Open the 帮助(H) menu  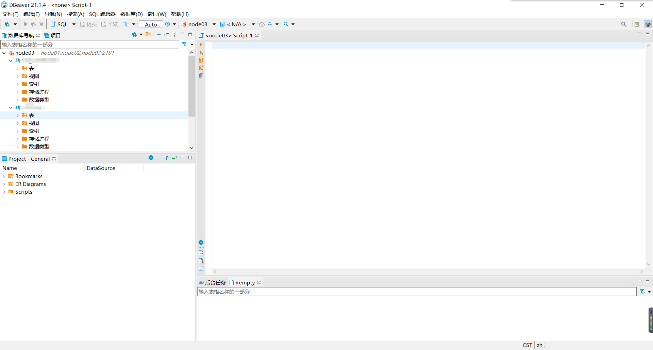coord(180,14)
